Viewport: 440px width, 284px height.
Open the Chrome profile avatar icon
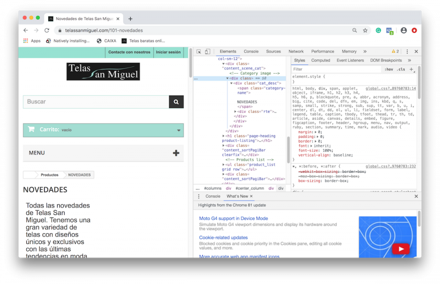403,30
